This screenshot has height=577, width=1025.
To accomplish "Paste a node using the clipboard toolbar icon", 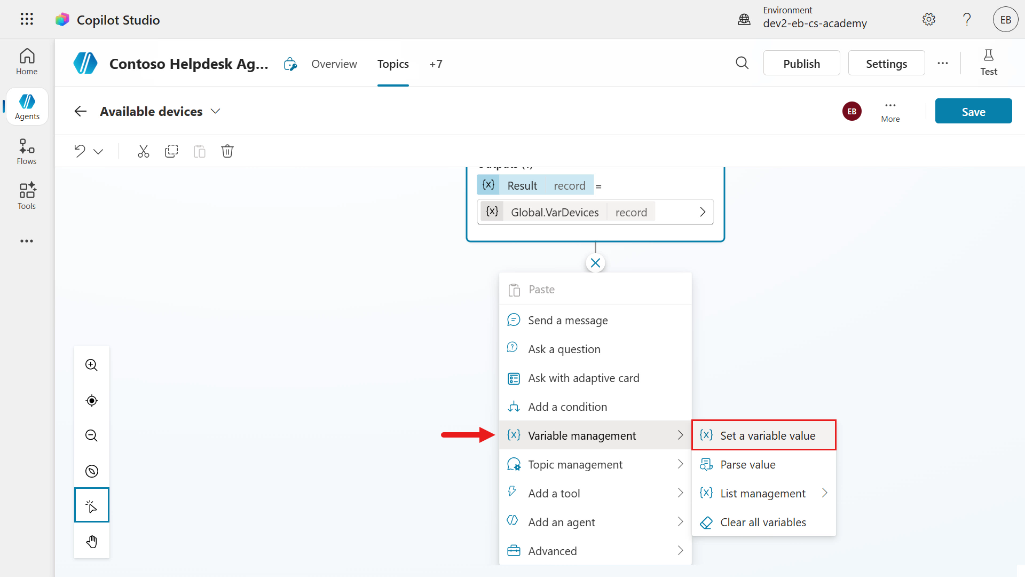I will 199,151.
